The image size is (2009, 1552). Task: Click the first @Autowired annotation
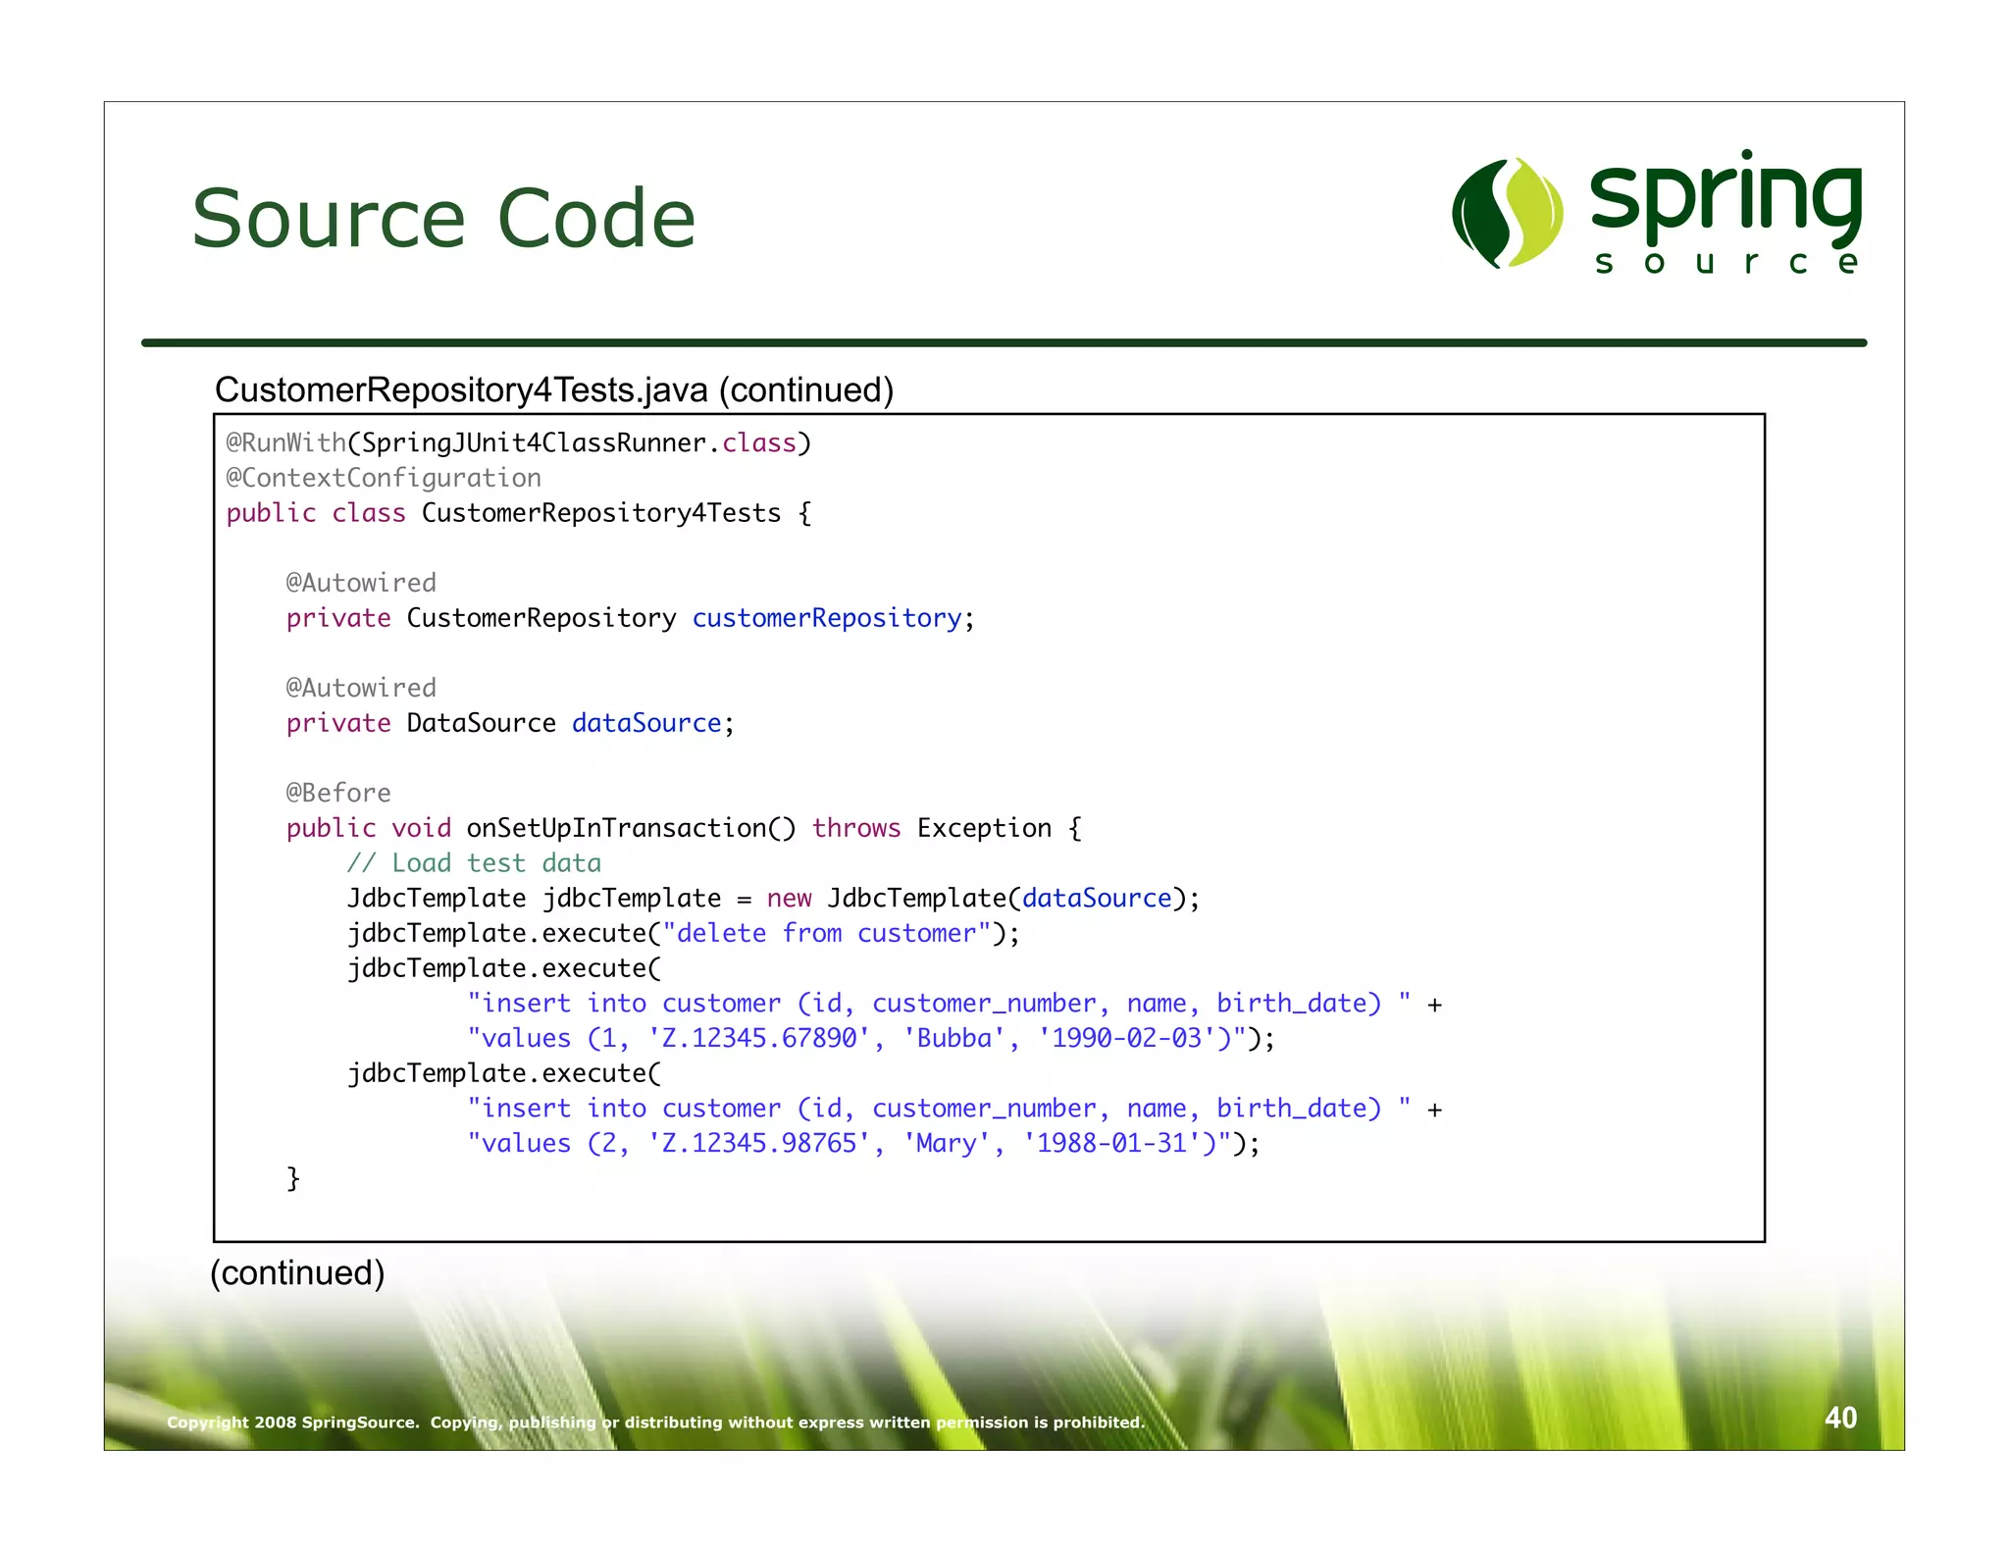tap(361, 584)
